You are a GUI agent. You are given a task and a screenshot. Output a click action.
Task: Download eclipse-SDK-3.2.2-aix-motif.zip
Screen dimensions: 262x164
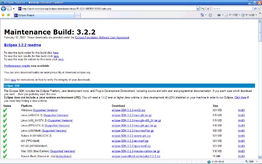tap(130, 141)
